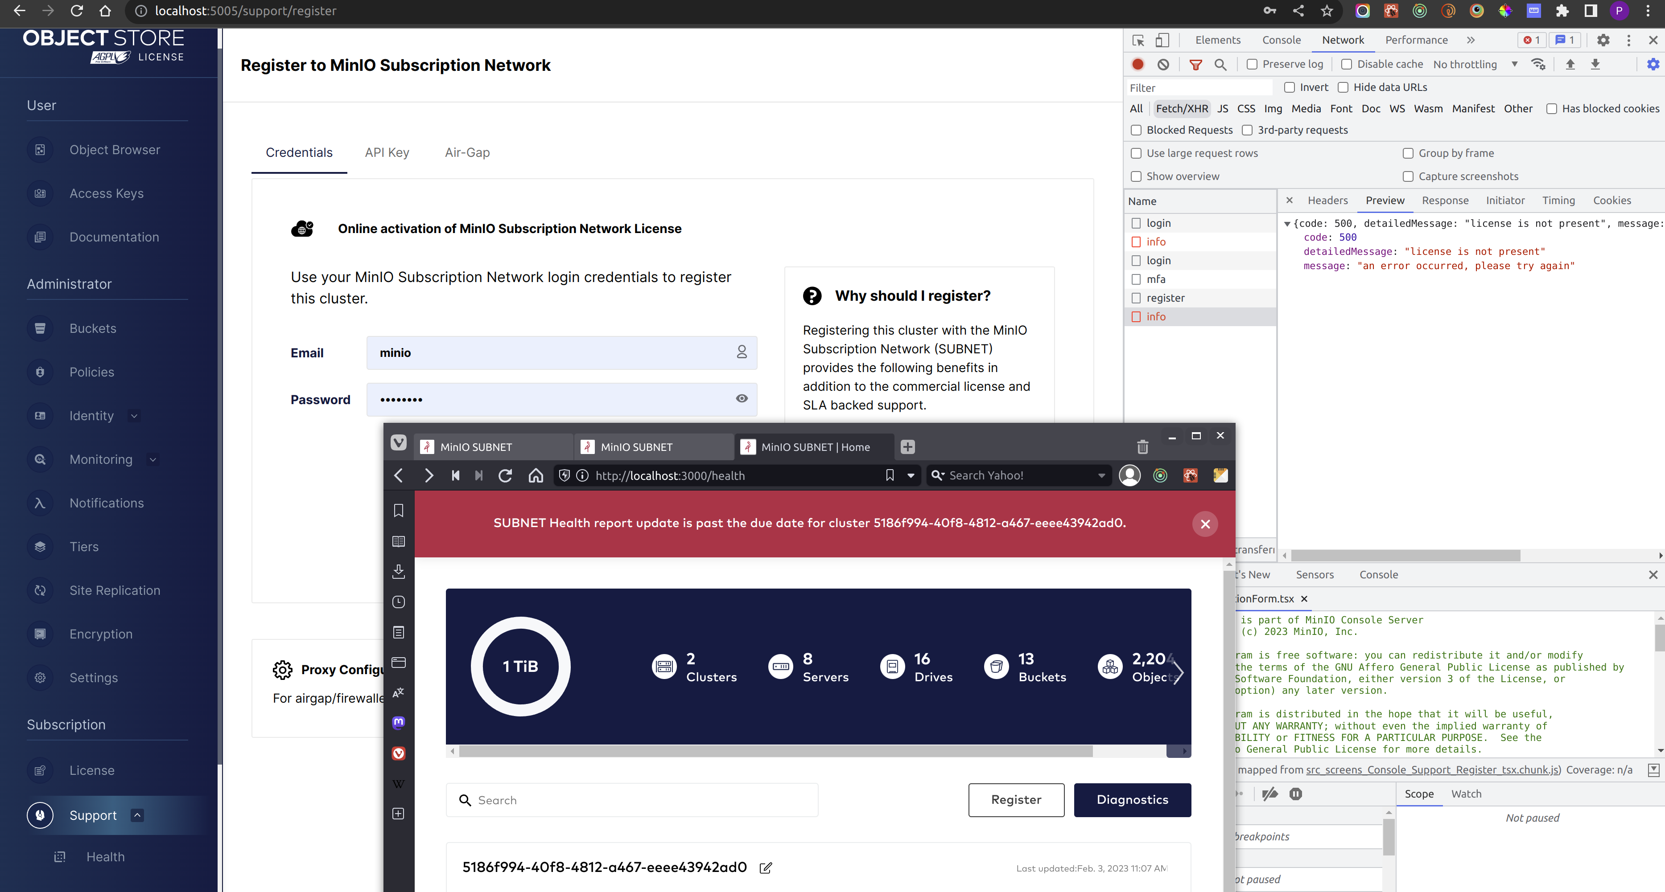Show password with eye icon
Screen dimensions: 1665x892
[x=742, y=398]
